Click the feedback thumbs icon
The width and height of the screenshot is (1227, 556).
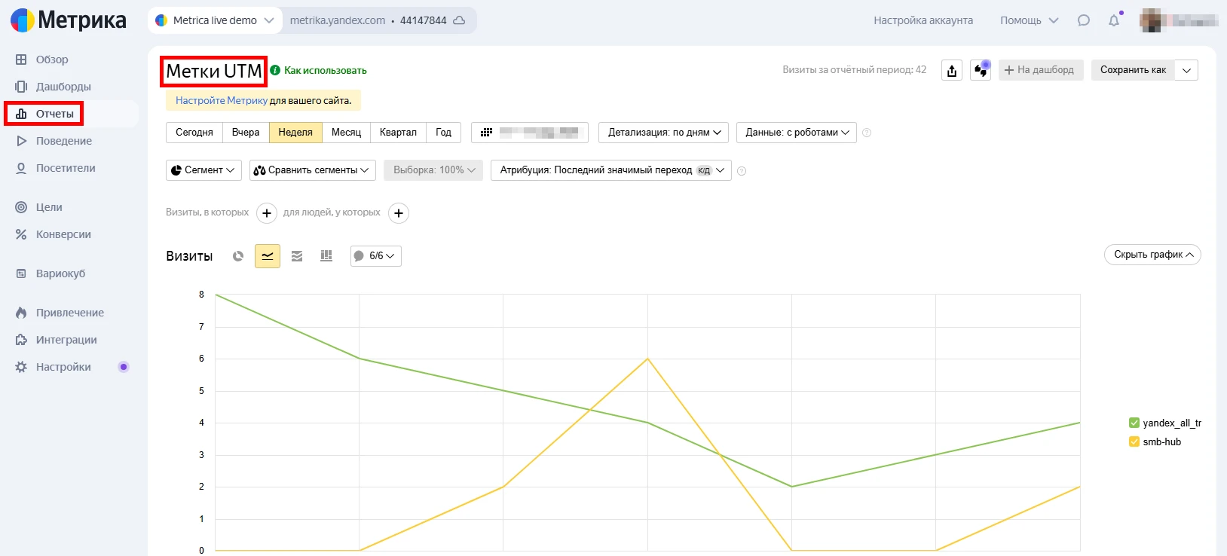980,70
